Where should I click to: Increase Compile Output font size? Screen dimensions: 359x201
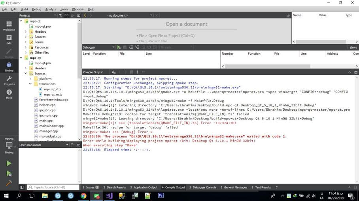(138, 72)
